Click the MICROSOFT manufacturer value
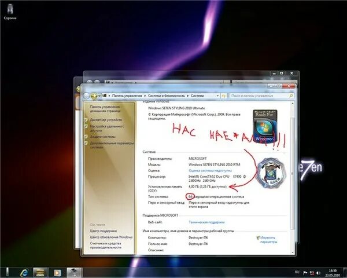Viewport: 347px width, 278px height. click(x=198, y=159)
